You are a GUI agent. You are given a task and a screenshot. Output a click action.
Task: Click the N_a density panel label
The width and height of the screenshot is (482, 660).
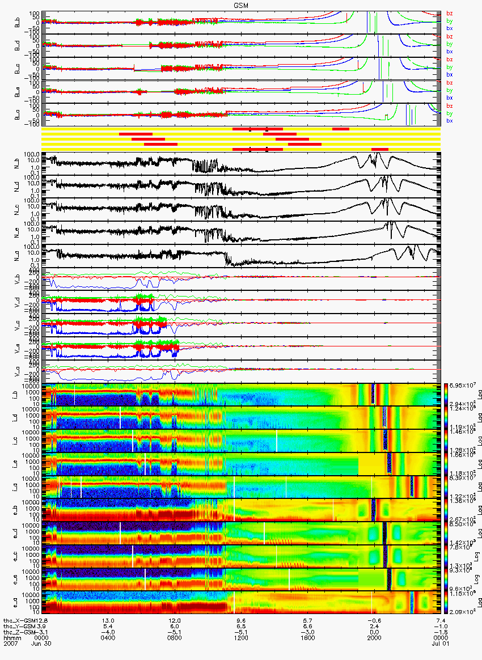pyautogui.click(x=17, y=255)
